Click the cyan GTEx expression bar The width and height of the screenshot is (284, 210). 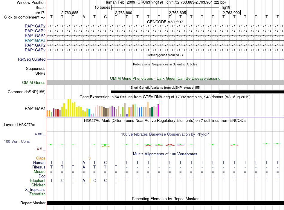[89, 113]
